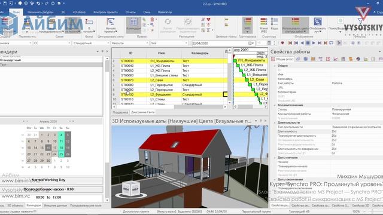Click the second icon tab in Свойства работы
Screen dimensions: 383x215
point(298,59)
